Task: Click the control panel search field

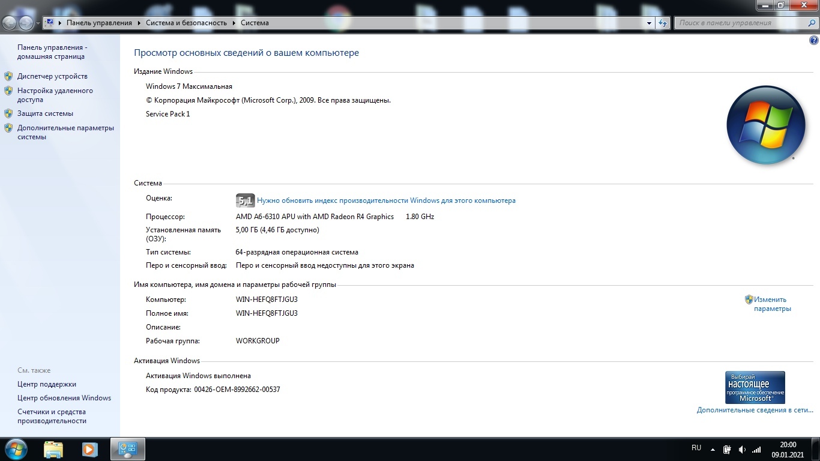Action: (741, 23)
